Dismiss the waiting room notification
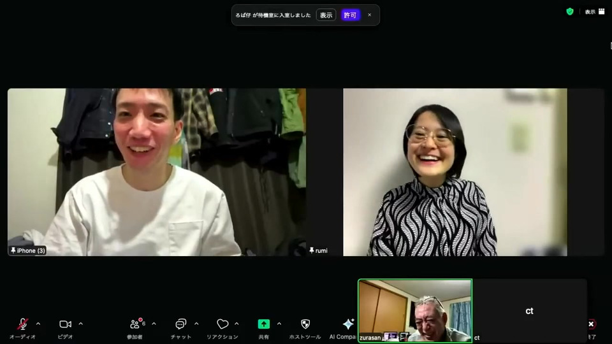This screenshot has width=612, height=344. pyautogui.click(x=370, y=15)
